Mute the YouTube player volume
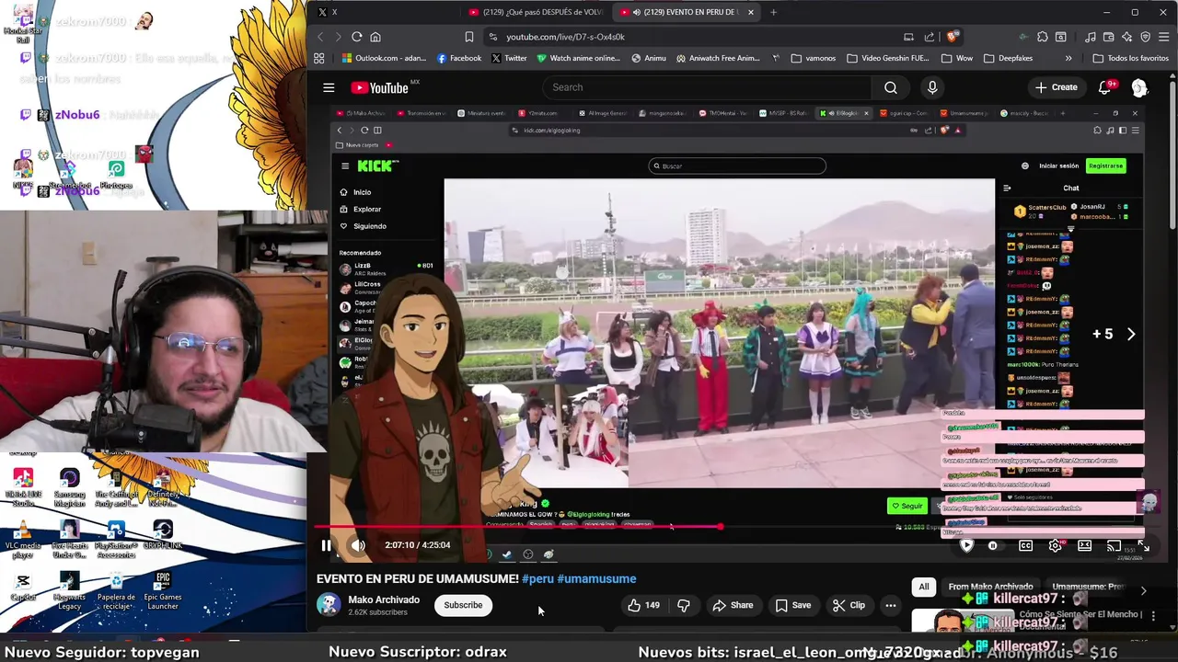The width and height of the screenshot is (1178, 662). tap(358, 545)
